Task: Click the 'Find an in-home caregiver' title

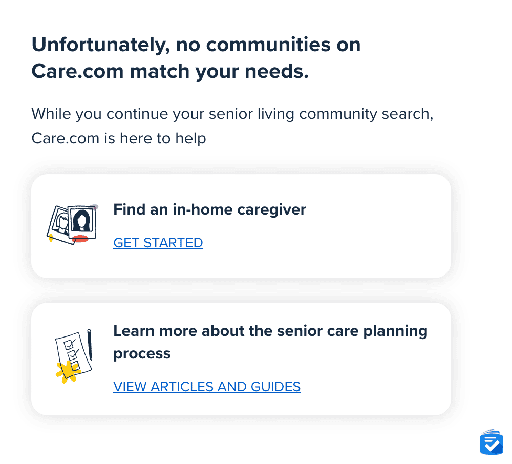Action: pyautogui.click(x=209, y=209)
